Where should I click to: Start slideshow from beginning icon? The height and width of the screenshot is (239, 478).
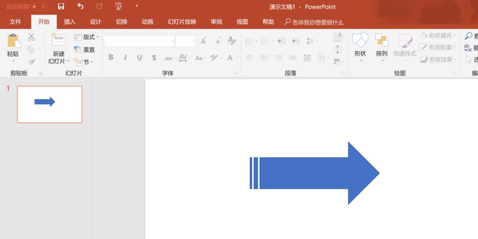[x=119, y=6]
